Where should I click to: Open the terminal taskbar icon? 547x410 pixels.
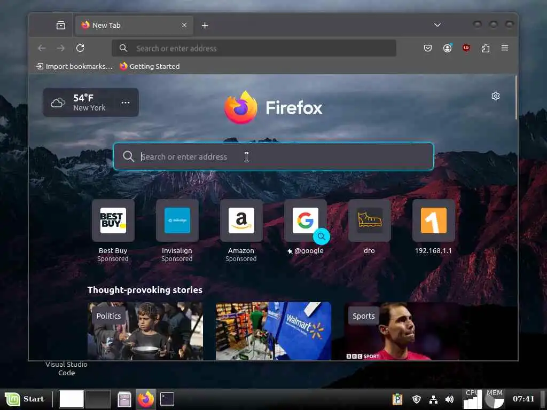167,399
